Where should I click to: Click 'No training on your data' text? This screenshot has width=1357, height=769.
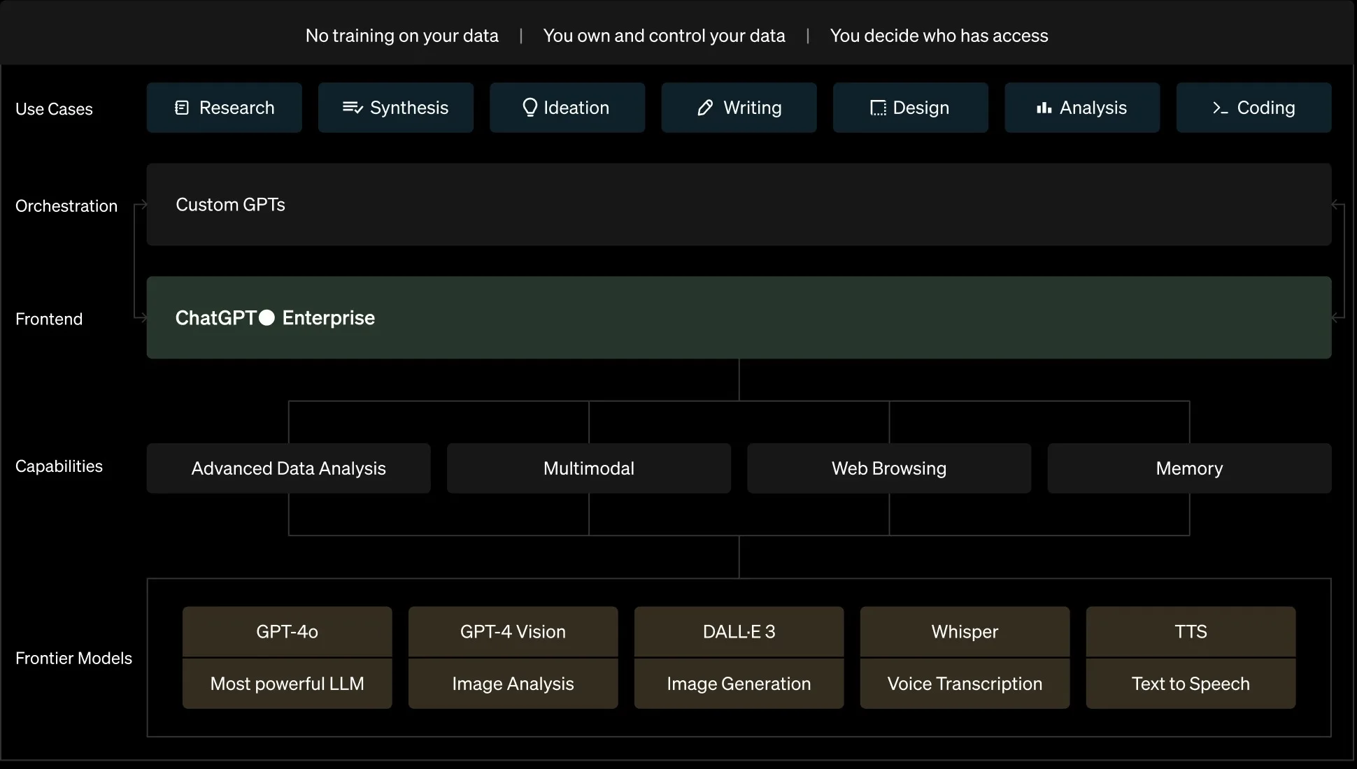click(402, 36)
